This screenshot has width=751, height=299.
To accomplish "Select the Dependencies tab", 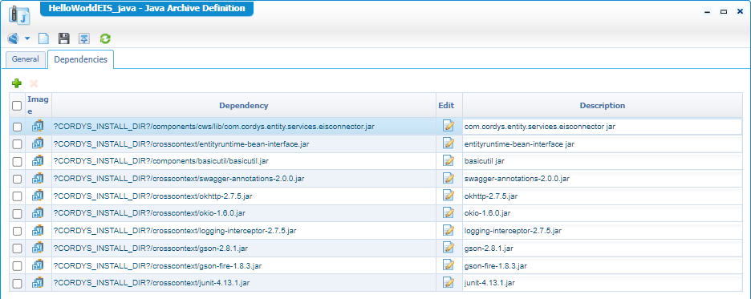I will [x=80, y=60].
